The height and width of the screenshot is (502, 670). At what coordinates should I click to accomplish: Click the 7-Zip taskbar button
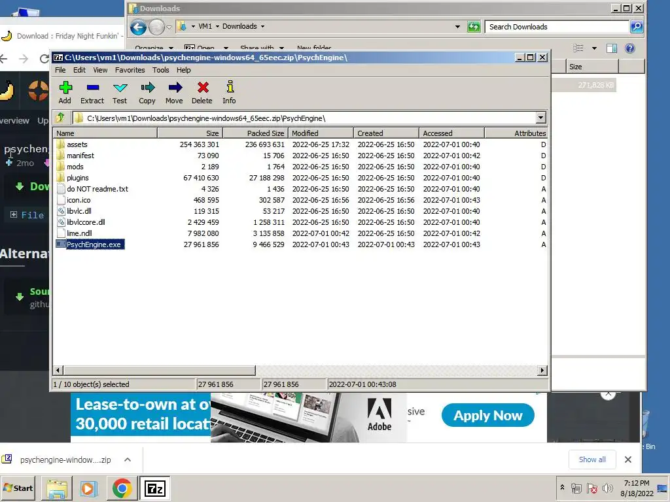154,488
